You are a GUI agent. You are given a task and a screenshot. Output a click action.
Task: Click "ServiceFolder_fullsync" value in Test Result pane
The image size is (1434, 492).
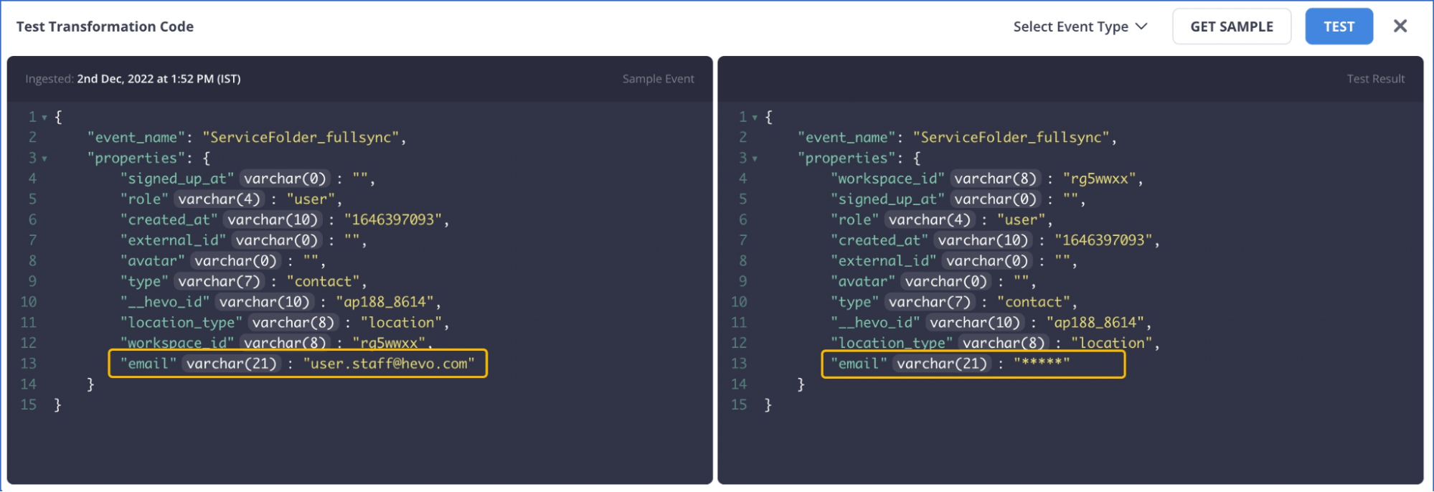(x=1011, y=138)
